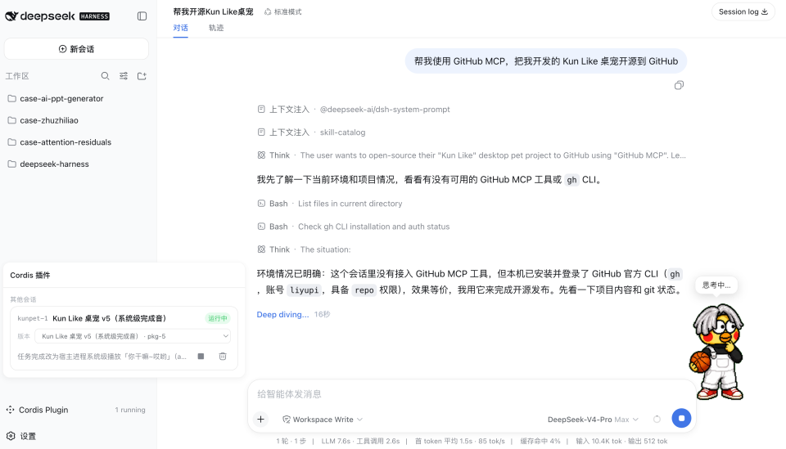Click the deepseek whale logo
Viewport: 786px width, 449px height.
click(x=11, y=16)
